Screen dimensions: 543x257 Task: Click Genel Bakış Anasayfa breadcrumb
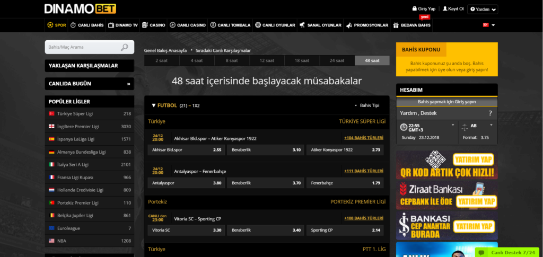tap(165, 50)
